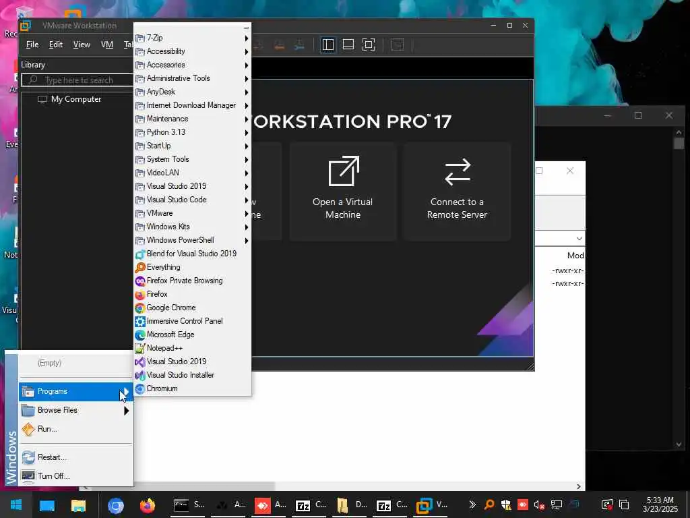Image resolution: width=690 pixels, height=518 pixels.
Task: Open the Visual Studio Code folder entry
Action: click(x=192, y=200)
